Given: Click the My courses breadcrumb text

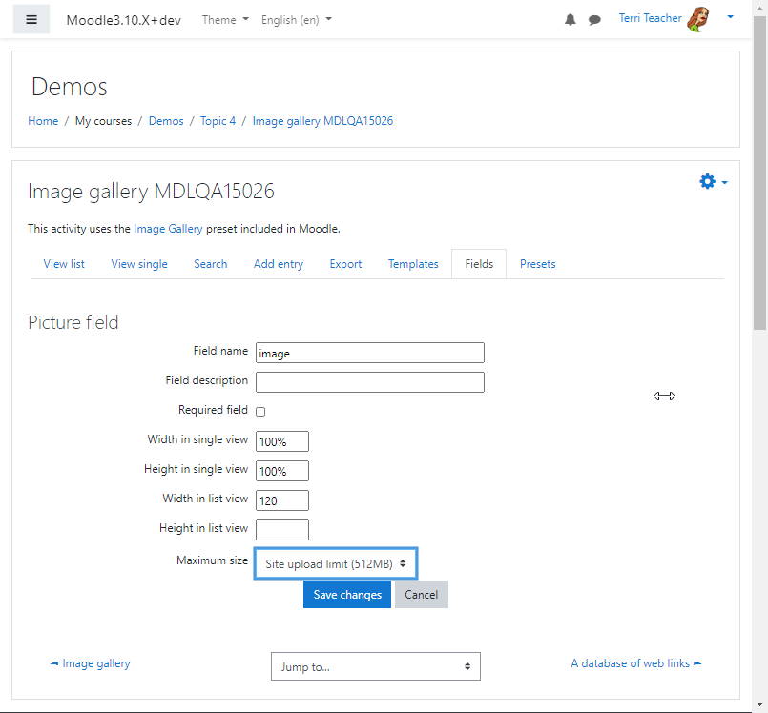Looking at the screenshot, I should pyautogui.click(x=103, y=121).
